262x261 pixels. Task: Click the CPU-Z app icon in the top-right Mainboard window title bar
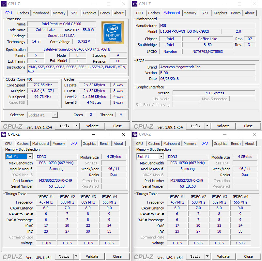pos(135,4)
